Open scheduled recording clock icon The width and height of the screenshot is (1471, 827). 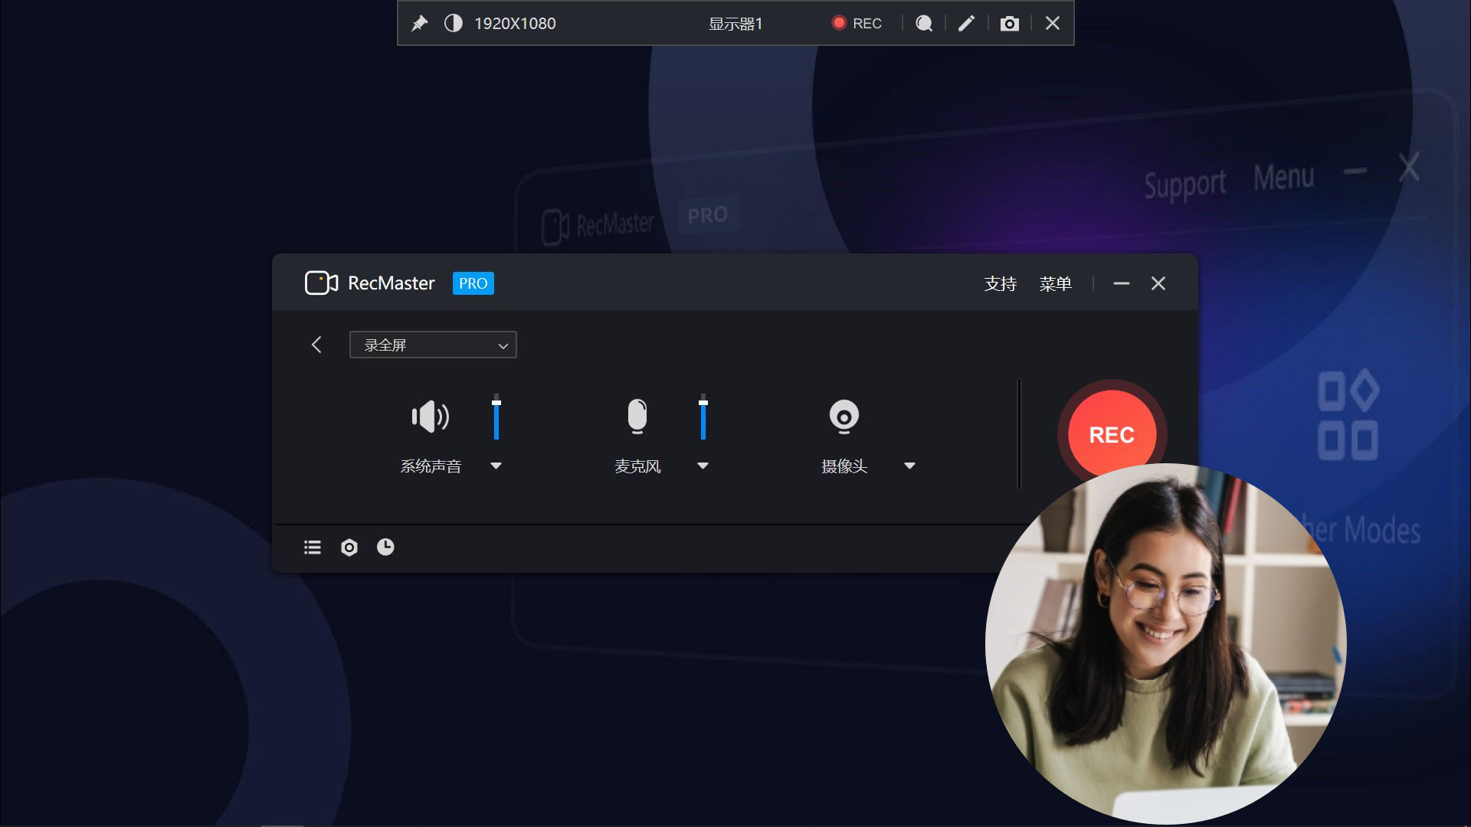385,547
